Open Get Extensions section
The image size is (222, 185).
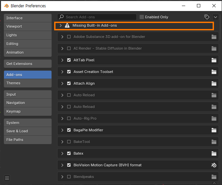point(28,64)
